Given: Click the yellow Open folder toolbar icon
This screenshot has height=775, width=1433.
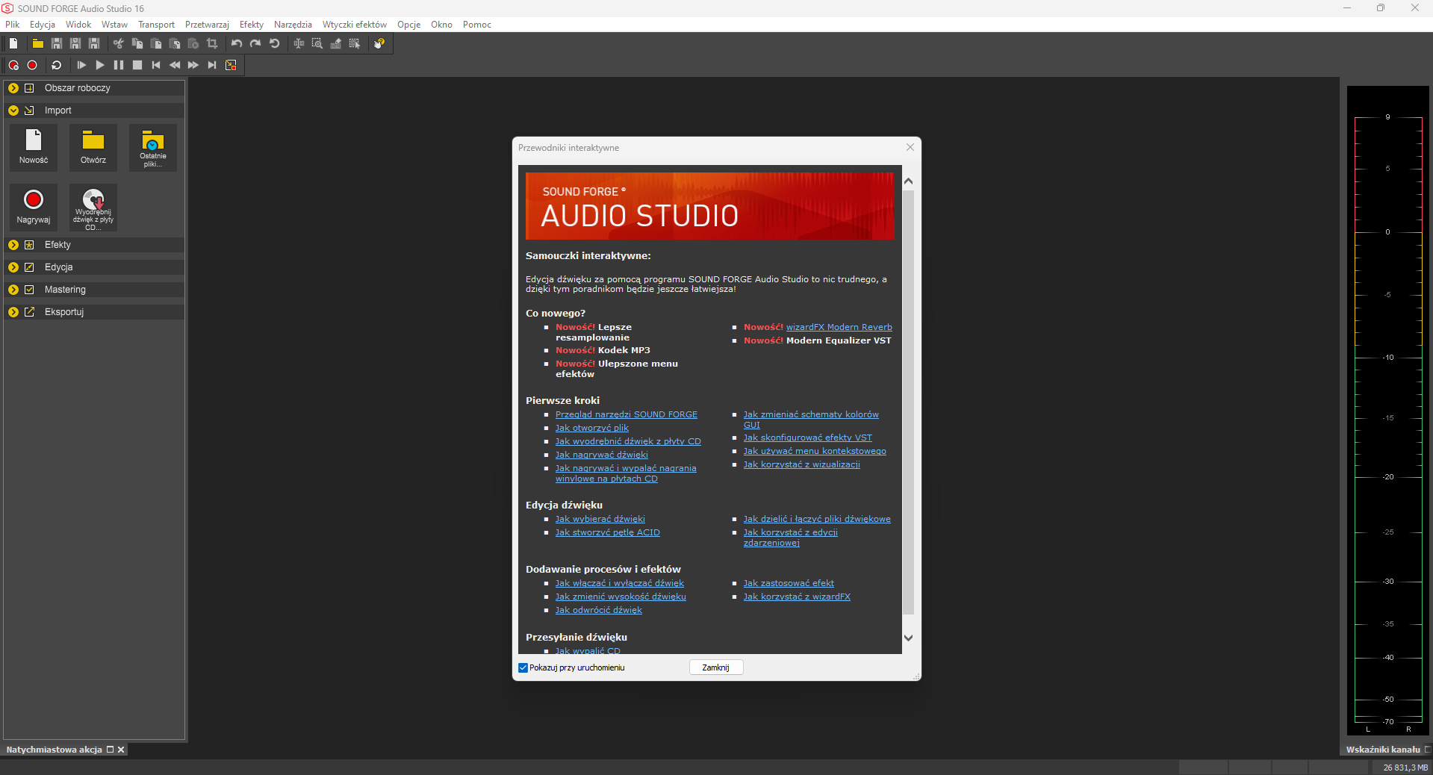Looking at the screenshot, I should click(37, 43).
